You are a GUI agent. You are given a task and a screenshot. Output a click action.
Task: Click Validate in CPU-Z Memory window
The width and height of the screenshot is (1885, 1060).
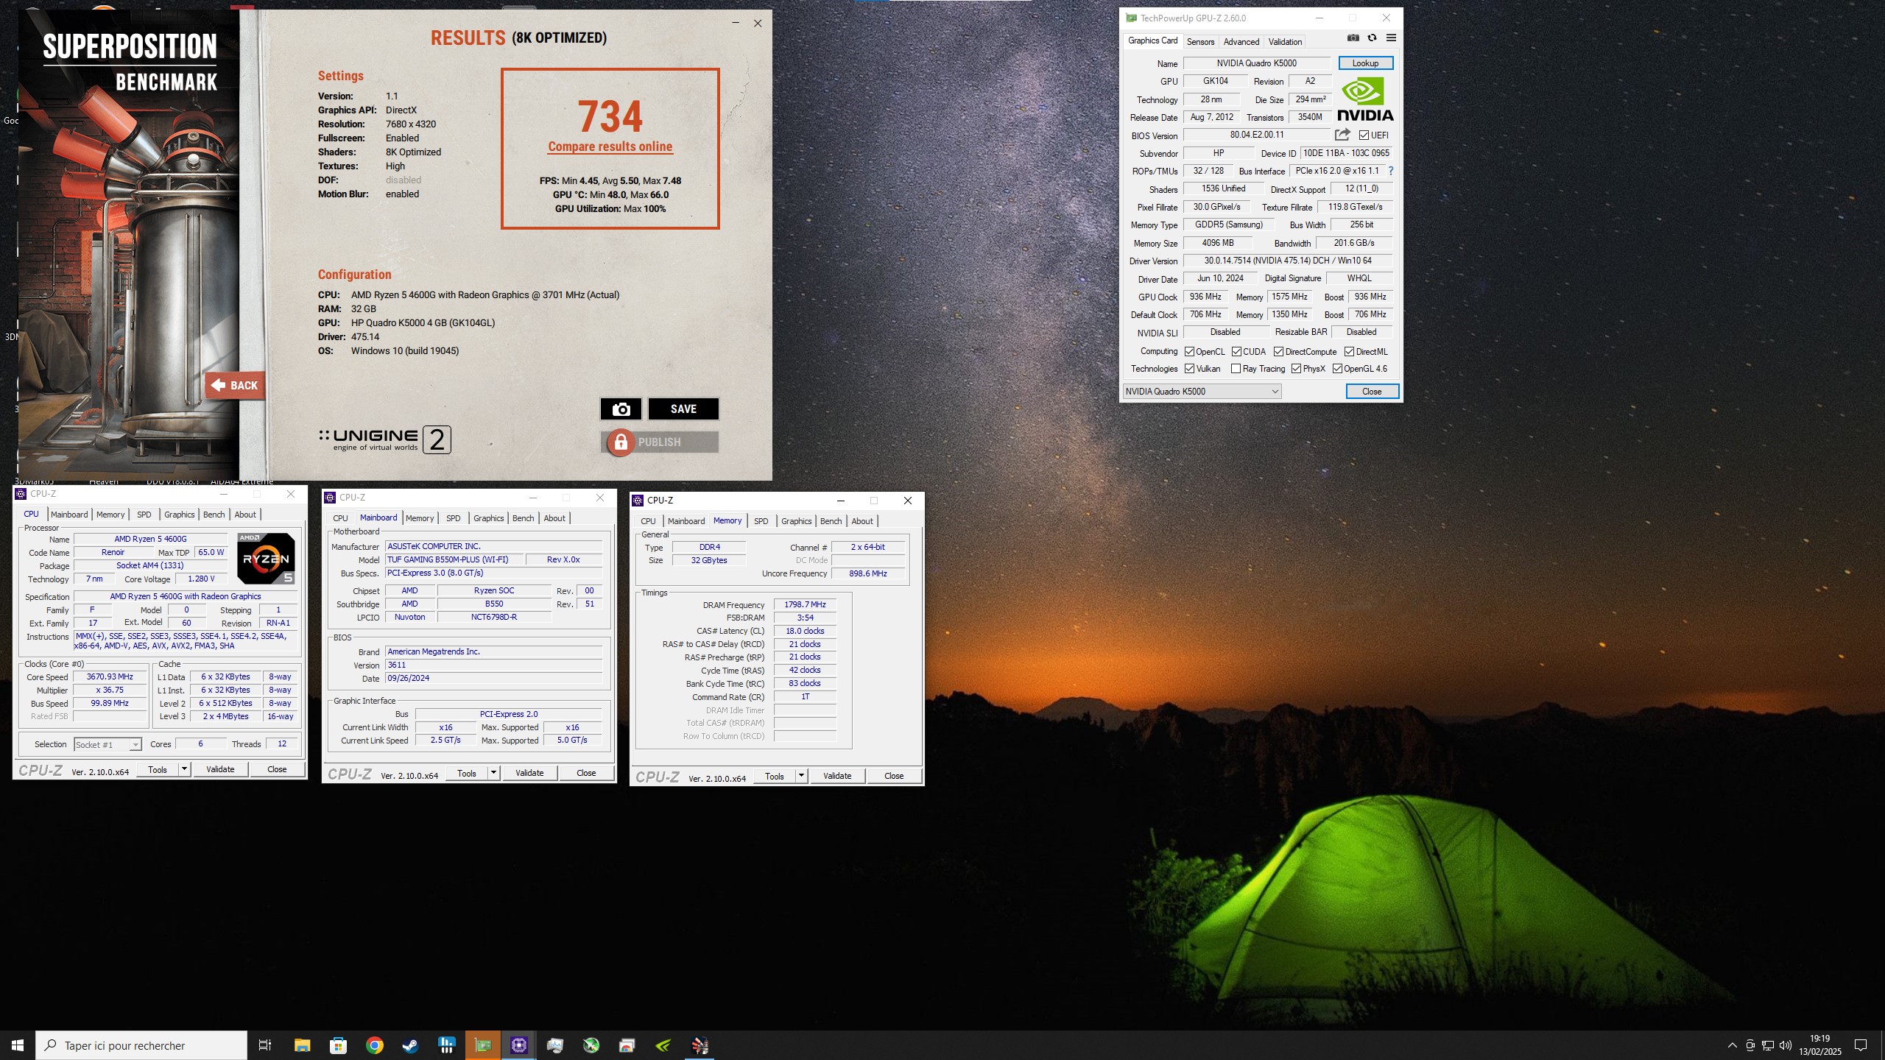(x=837, y=776)
